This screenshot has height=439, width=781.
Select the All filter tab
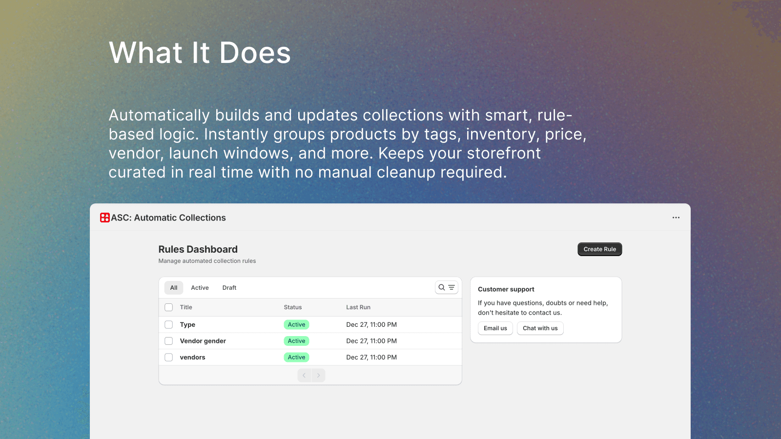coord(173,287)
